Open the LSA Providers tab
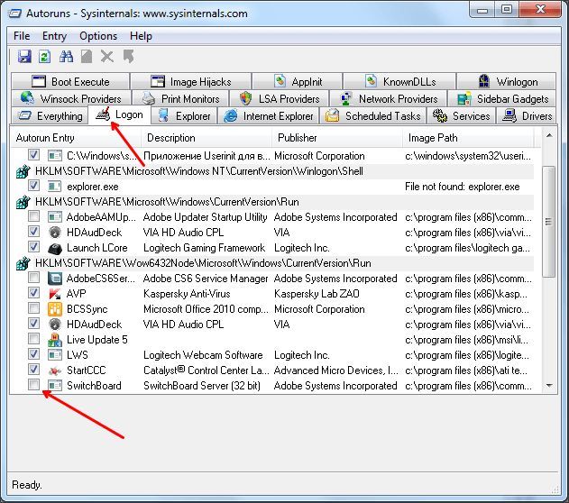Screen dimensions: 569x503 (x=280, y=98)
